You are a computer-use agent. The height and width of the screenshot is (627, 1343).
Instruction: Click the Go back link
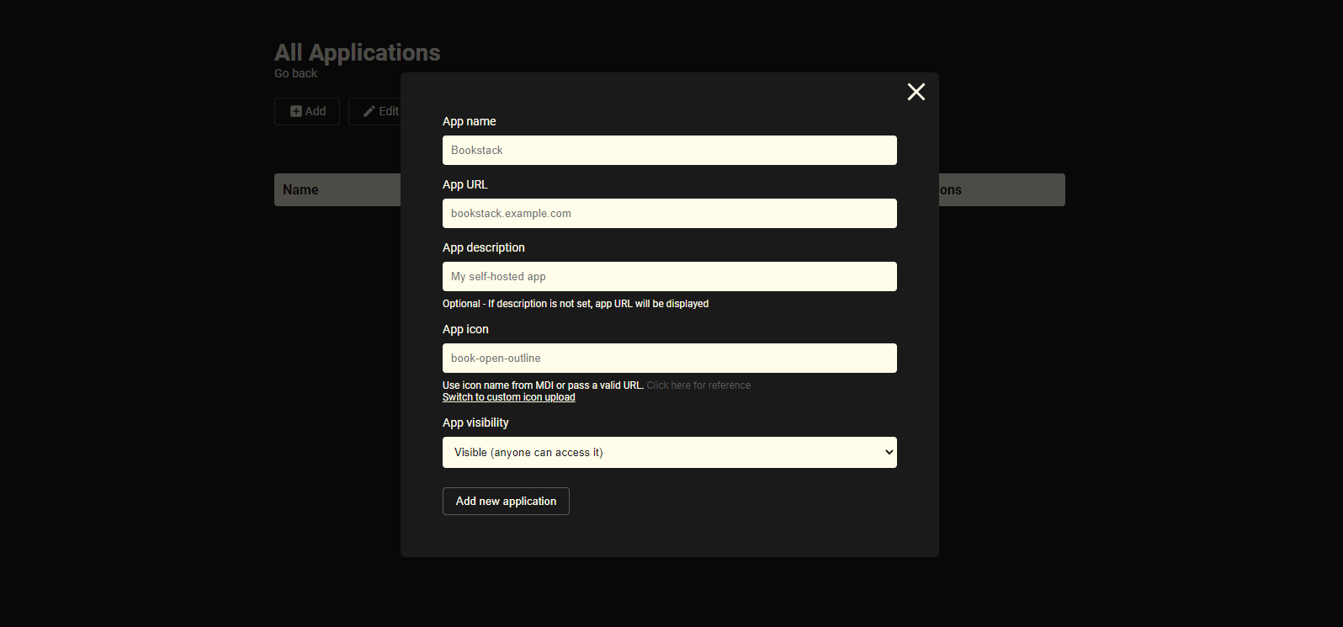click(x=295, y=73)
